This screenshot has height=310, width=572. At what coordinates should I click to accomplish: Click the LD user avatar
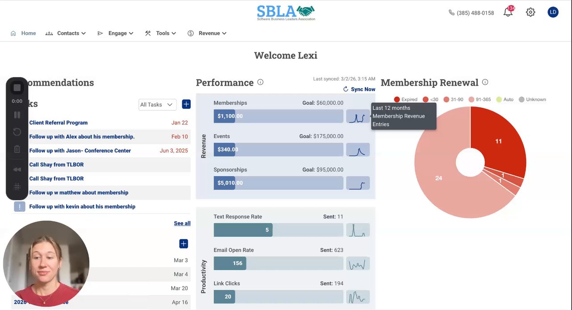[553, 12]
